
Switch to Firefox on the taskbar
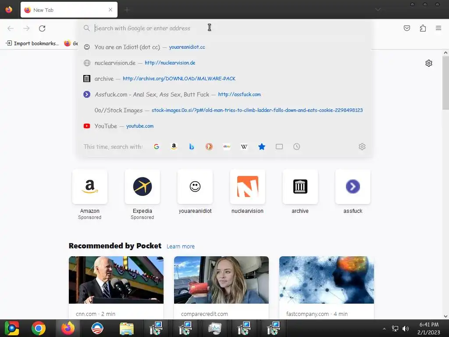[68, 328]
